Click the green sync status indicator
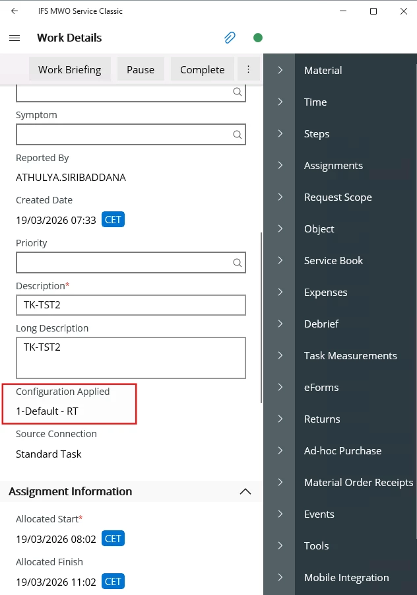The width and height of the screenshot is (417, 595). tap(258, 38)
